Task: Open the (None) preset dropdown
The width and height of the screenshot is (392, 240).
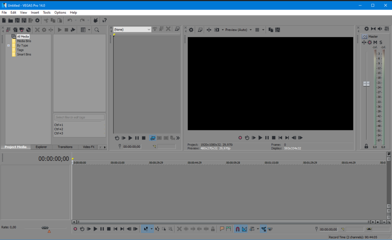Action: coord(132,30)
